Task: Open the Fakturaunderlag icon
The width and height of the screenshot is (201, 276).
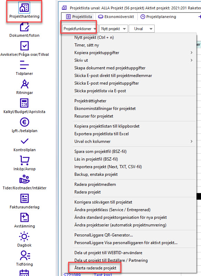Action: coord(25,198)
